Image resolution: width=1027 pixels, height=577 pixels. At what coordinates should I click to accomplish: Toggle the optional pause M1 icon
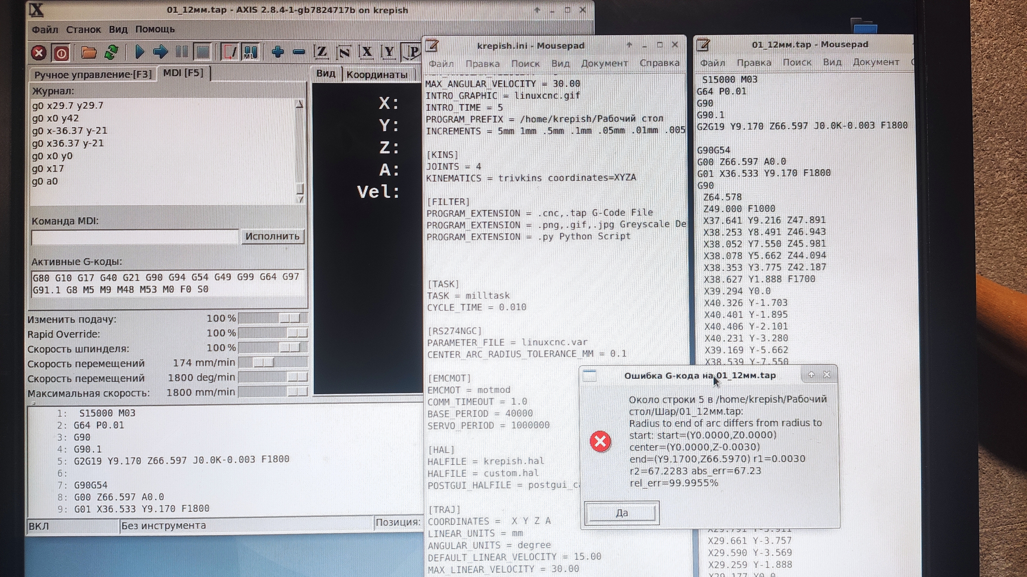pos(250,52)
